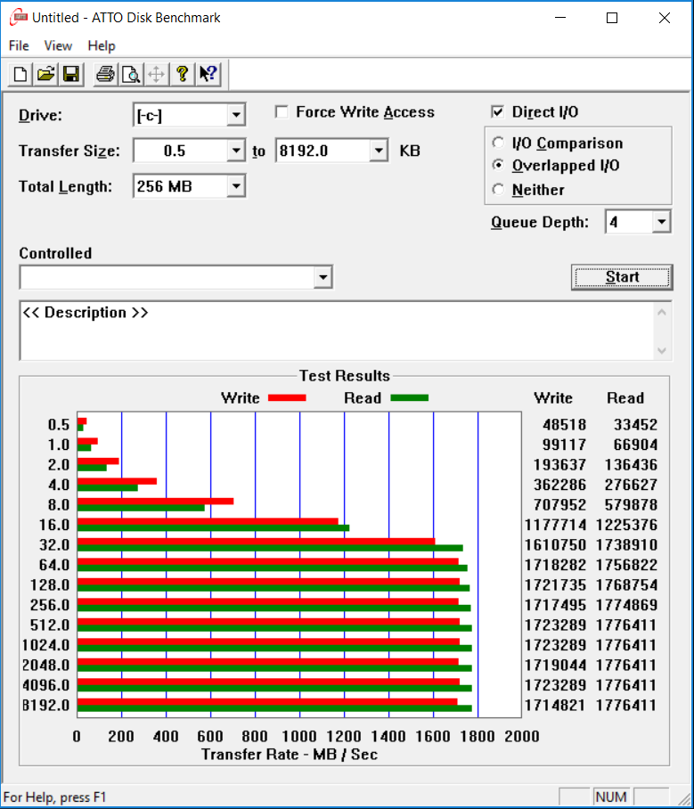This screenshot has width=694, height=809.
Task: Click the yellow question mark About icon
Action: 182,74
